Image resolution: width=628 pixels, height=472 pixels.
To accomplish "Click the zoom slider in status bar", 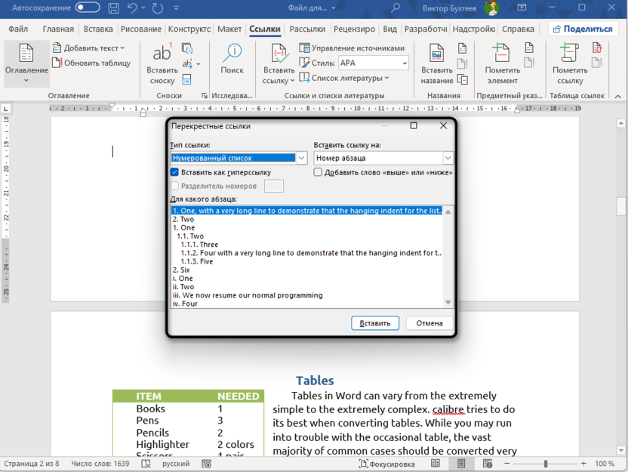I will click(x=545, y=464).
